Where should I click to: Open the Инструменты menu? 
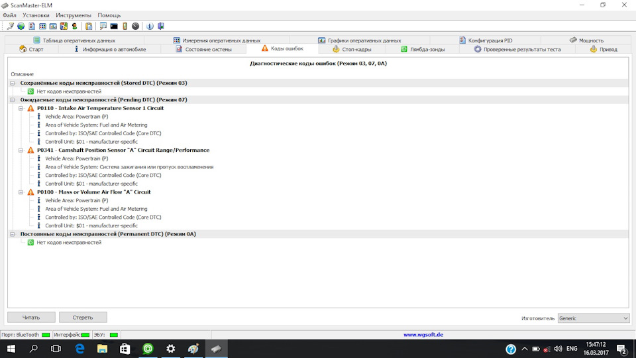tap(74, 15)
